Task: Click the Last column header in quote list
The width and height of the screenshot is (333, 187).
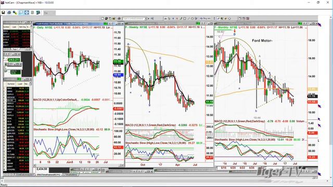Action: [x=14, y=27]
